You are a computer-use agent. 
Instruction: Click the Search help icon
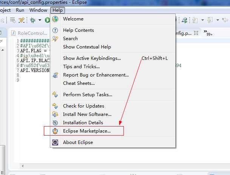55,39
